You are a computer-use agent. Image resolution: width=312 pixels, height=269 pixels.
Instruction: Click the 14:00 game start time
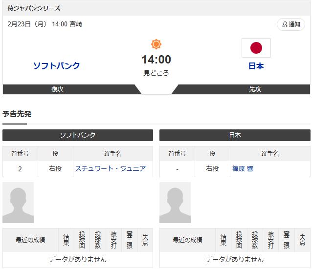coord(156,60)
